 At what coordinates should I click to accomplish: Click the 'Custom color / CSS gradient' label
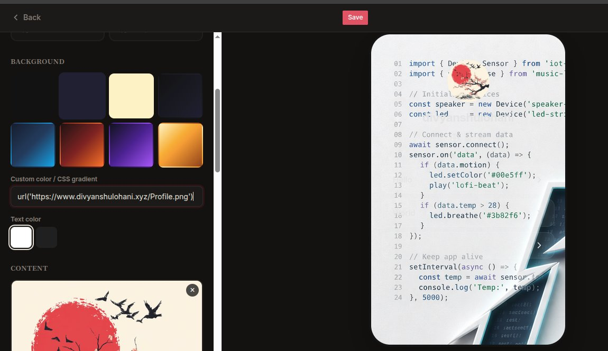(54, 179)
